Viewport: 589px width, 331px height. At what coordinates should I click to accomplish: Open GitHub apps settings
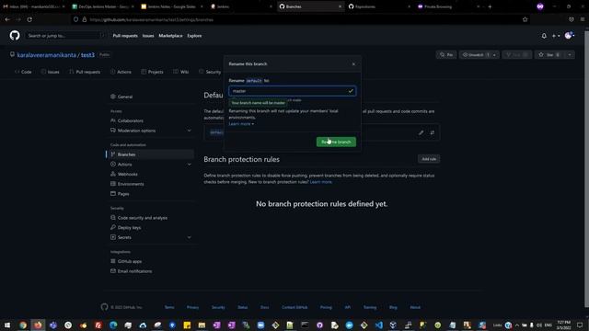click(130, 261)
